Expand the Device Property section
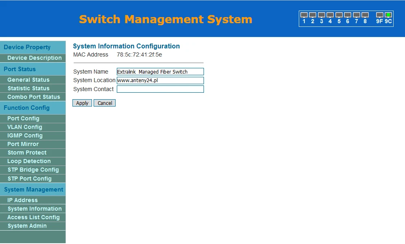Viewport: 405px width, 244px height. click(27, 47)
